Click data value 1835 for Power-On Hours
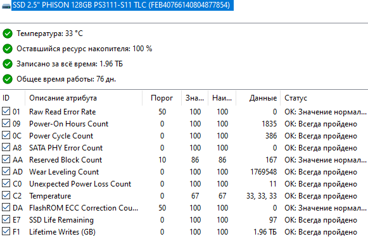The image size is (368, 239). click(269, 124)
